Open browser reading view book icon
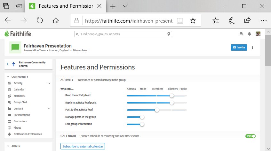Image resolution: width=271 pixels, height=151 pixels. tap(180, 21)
